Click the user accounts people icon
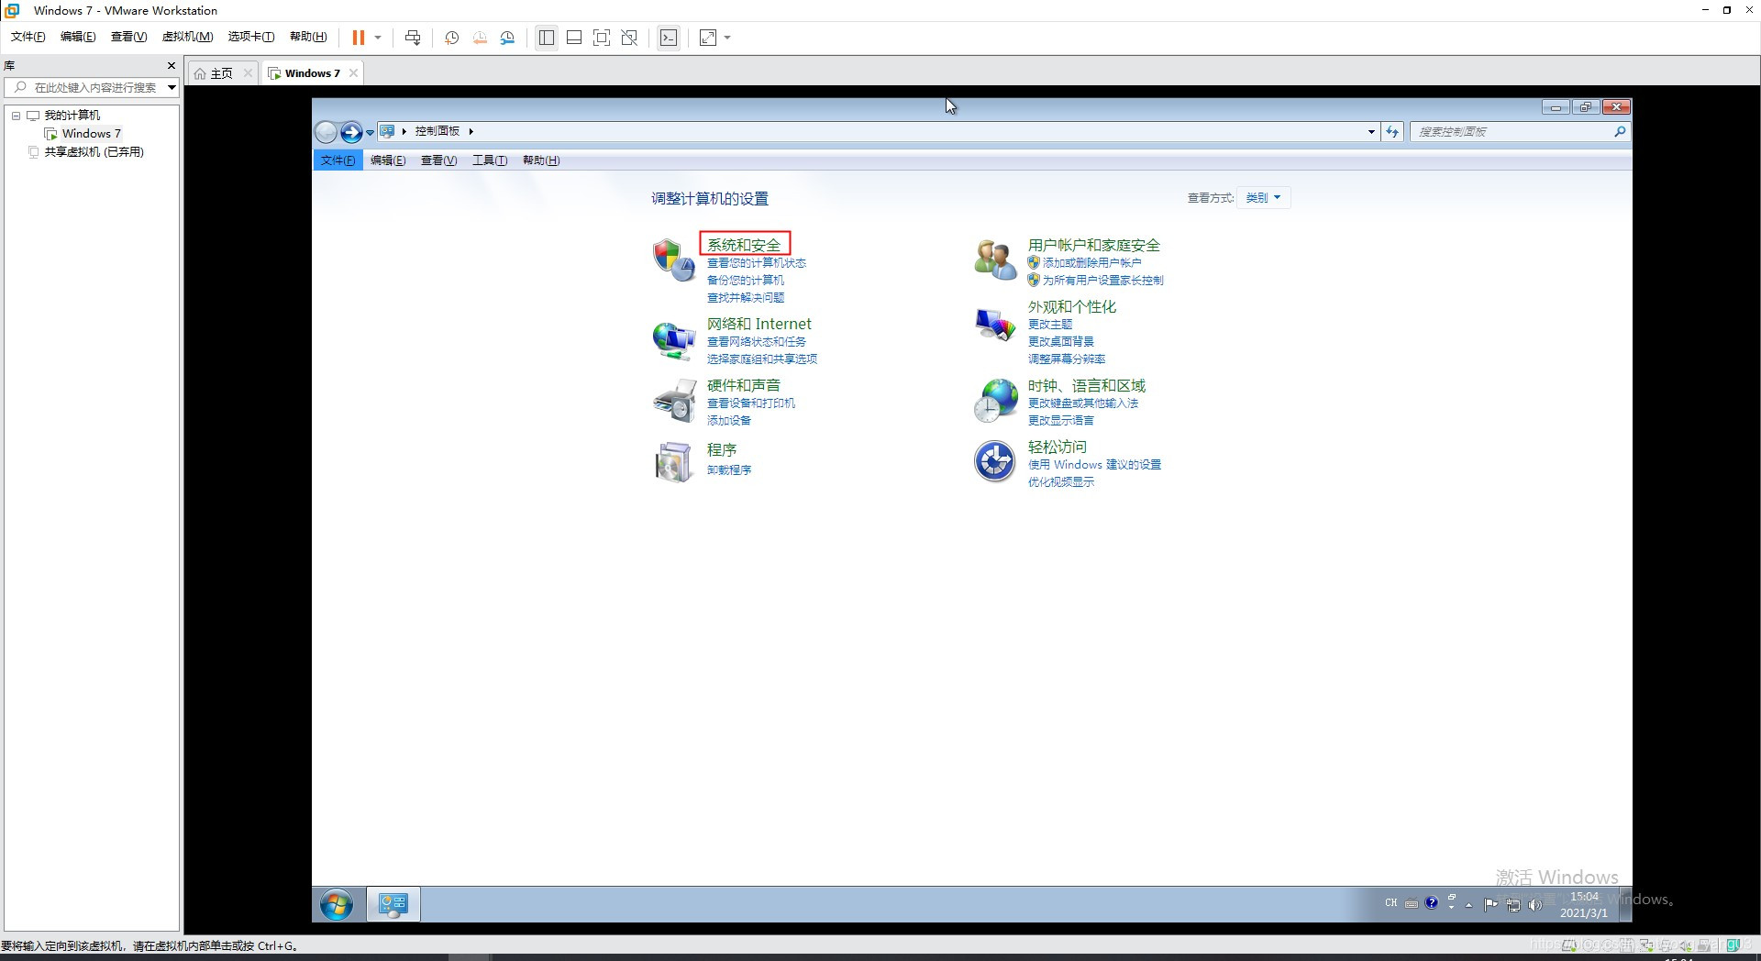The image size is (1761, 961). click(995, 260)
